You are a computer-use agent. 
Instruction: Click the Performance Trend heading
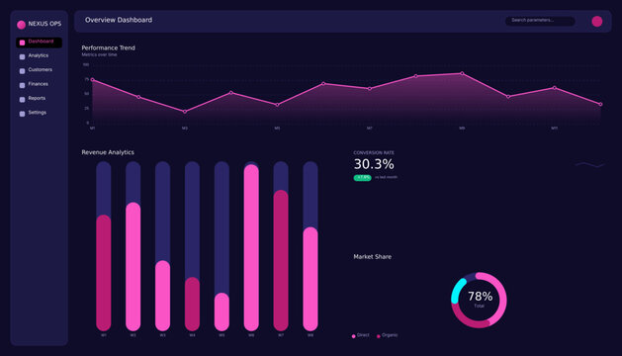tap(109, 47)
